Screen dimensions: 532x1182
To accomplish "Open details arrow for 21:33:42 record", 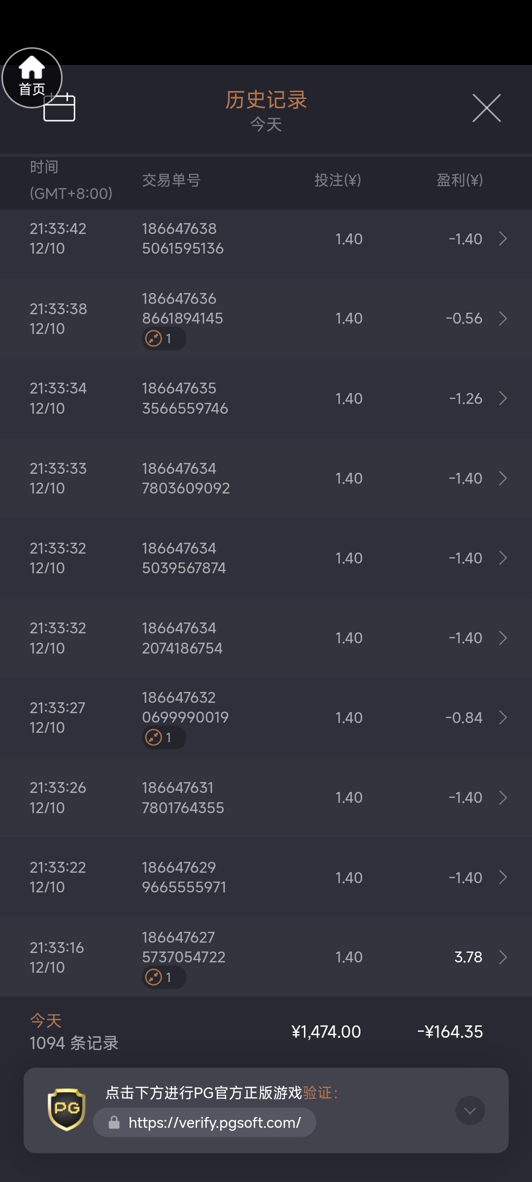I will pos(503,239).
